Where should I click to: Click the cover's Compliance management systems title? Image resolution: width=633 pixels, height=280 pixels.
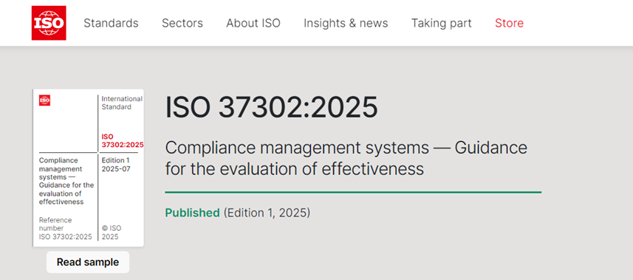click(66, 181)
